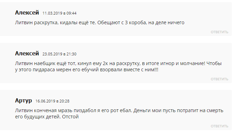242x136 pixels.
Task: Click the phrase Обещают с 3 короба
Action: click(x=122, y=22)
